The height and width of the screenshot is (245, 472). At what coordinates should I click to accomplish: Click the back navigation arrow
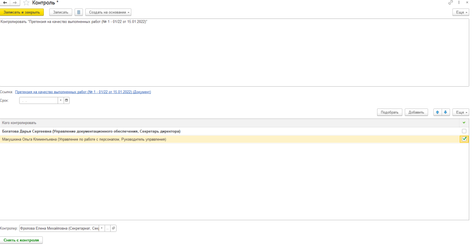[x=5, y=3]
